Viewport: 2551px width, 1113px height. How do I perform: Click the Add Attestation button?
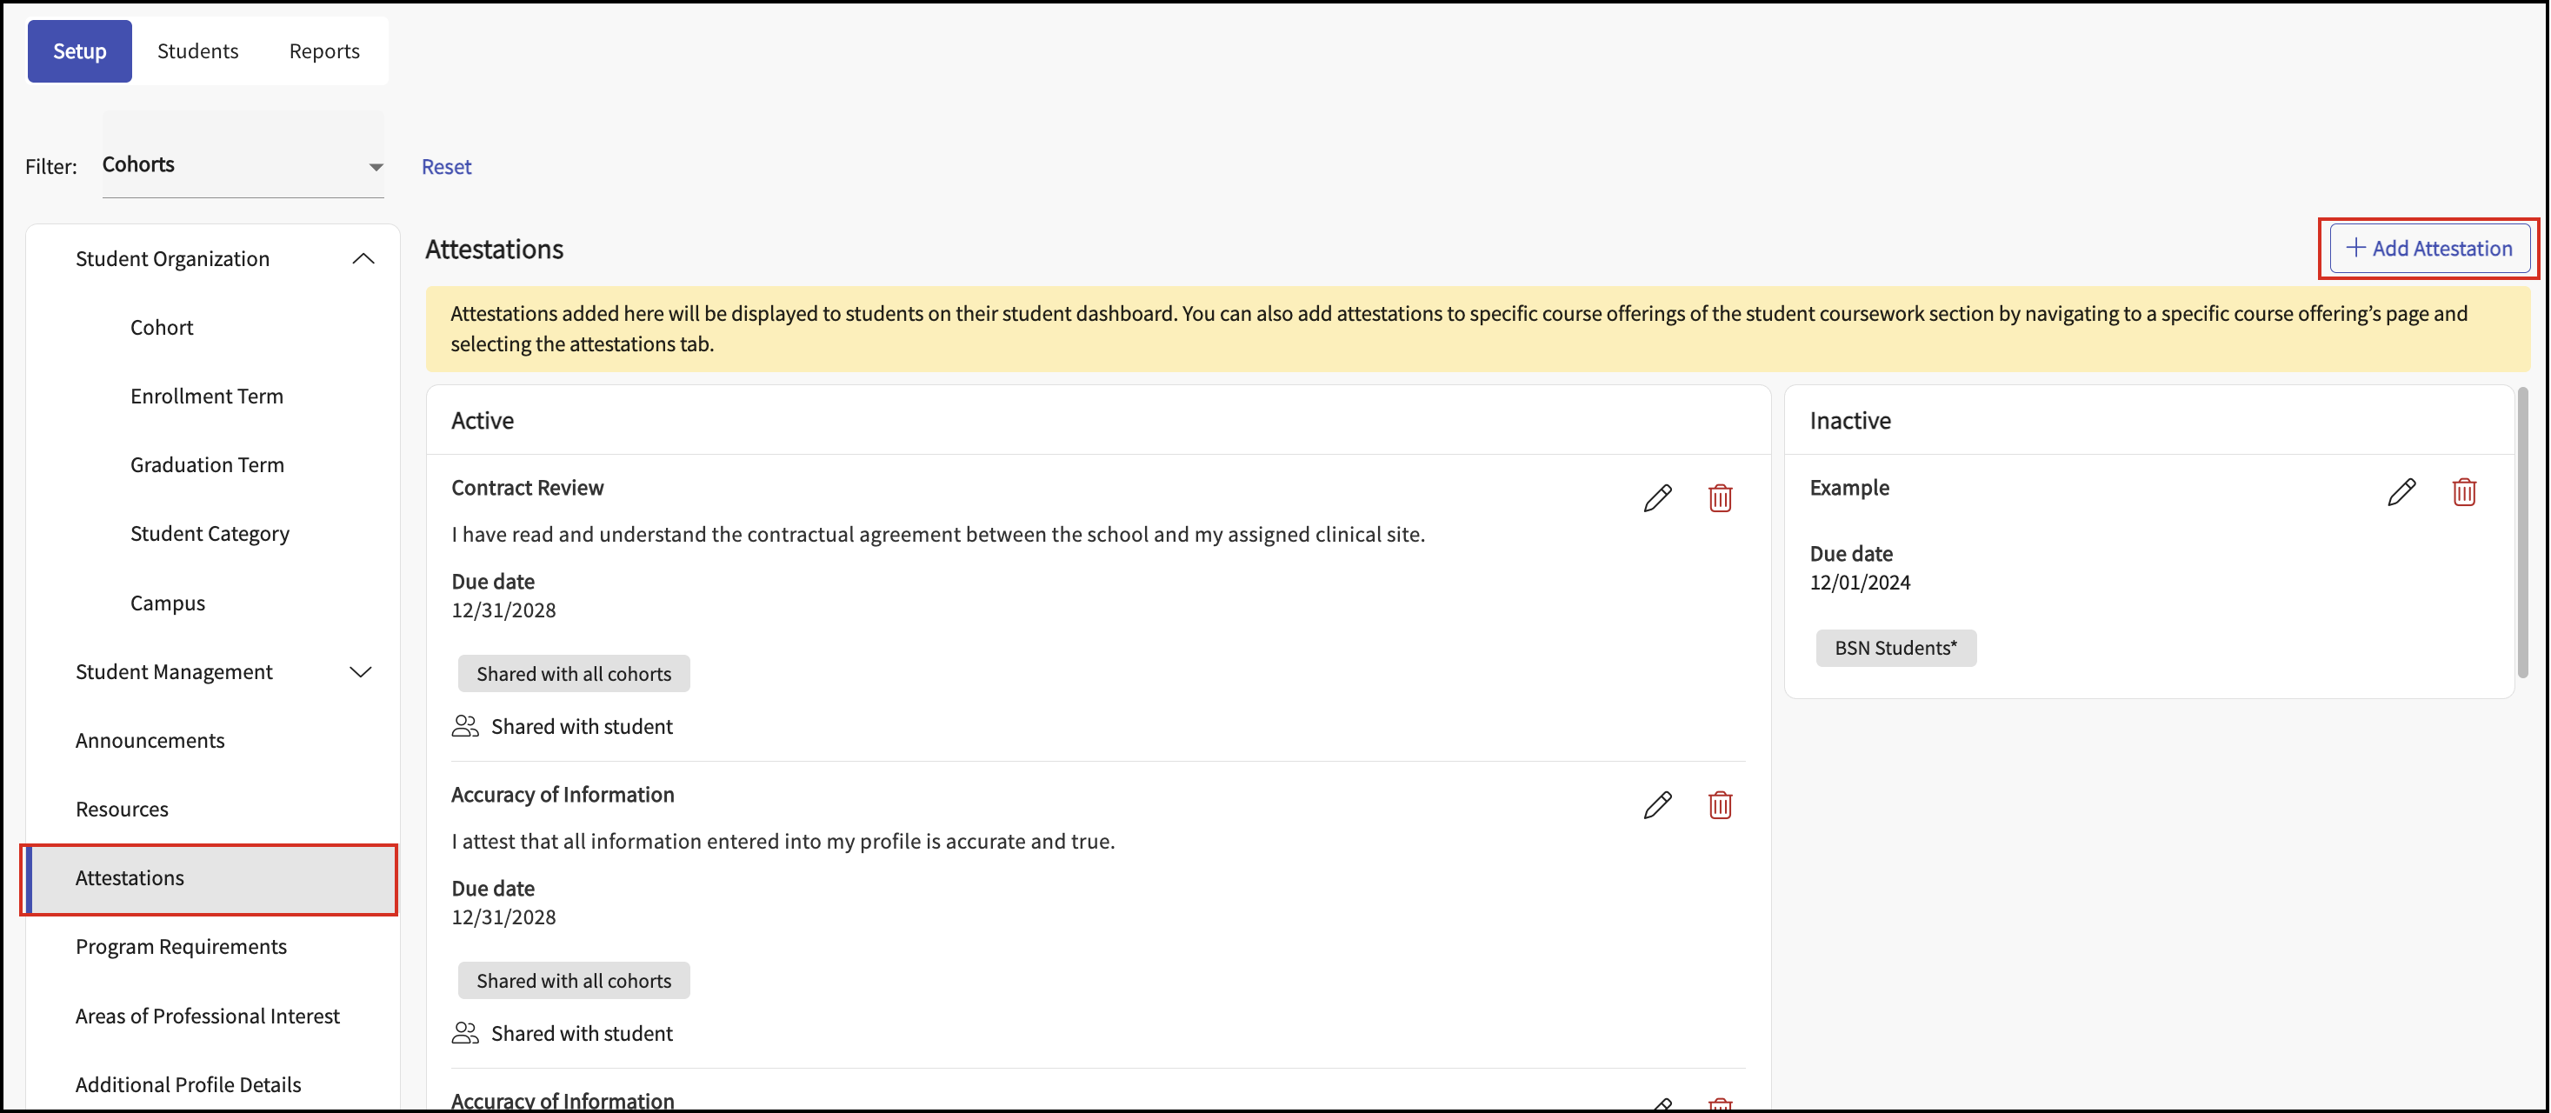pos(2429,248)
